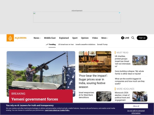Open Morocco's 2026 election article
Image resolution: width=154 pixels, height=115 pixels.
122,96
